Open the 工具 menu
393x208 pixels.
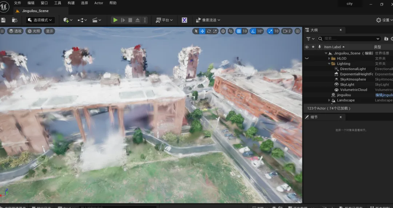57,3
